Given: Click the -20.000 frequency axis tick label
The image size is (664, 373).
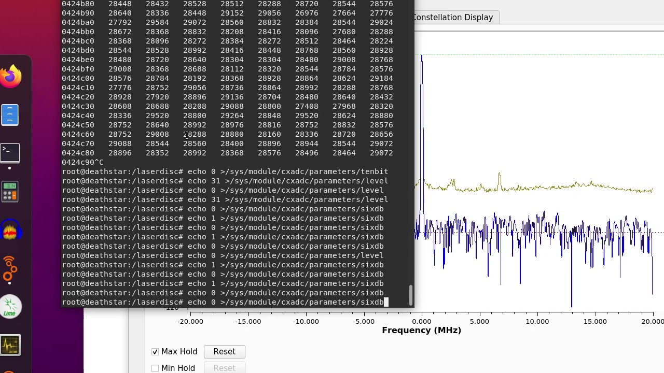Looking at the screenshot, I should pos(190,321).
